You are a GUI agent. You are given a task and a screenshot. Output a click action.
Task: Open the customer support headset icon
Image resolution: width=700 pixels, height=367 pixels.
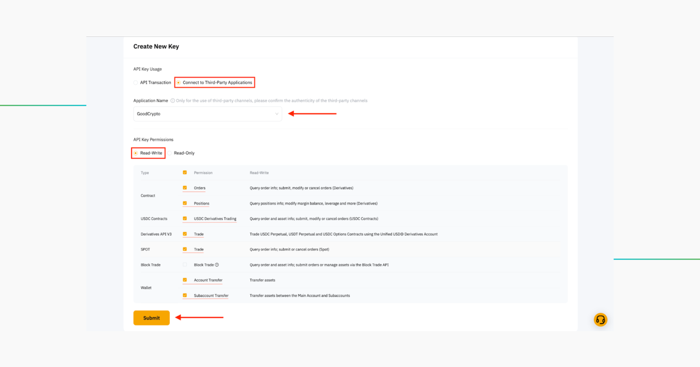(x=600, y=320)
